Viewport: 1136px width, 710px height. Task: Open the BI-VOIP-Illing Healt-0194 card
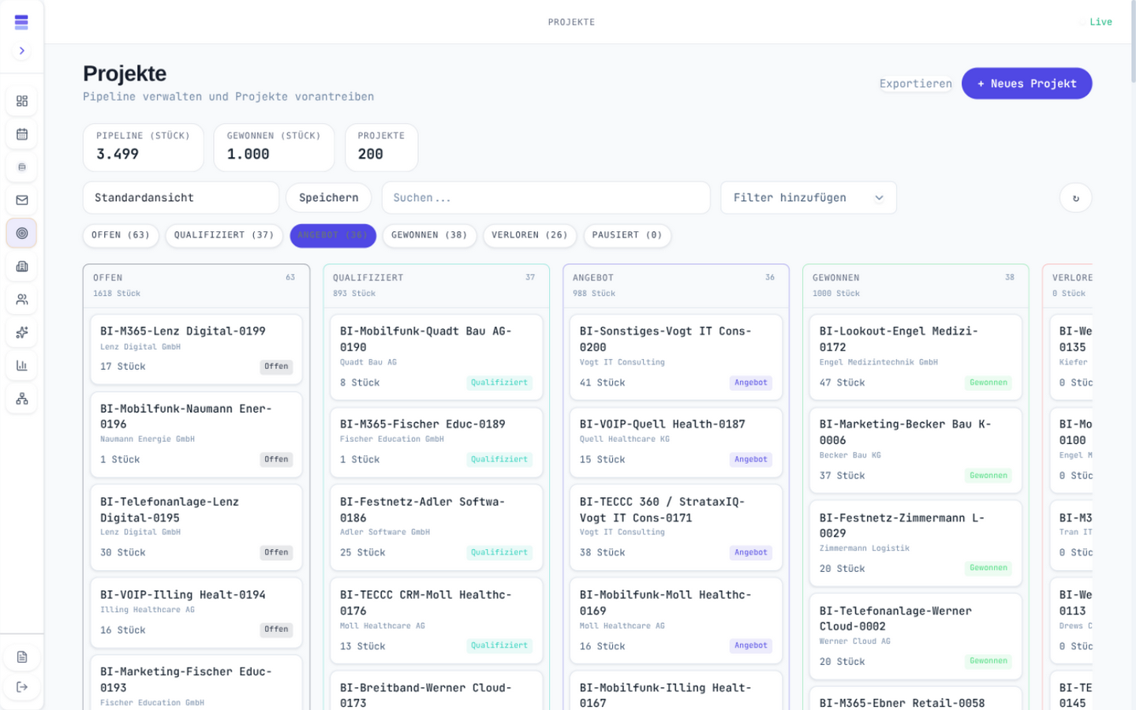coord(196,613)
